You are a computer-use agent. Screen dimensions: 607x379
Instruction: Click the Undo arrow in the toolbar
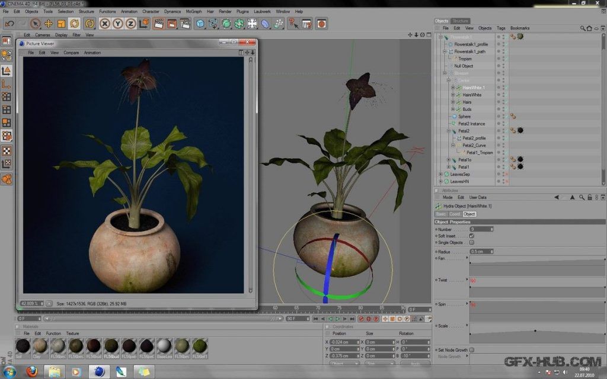(9, 24)
